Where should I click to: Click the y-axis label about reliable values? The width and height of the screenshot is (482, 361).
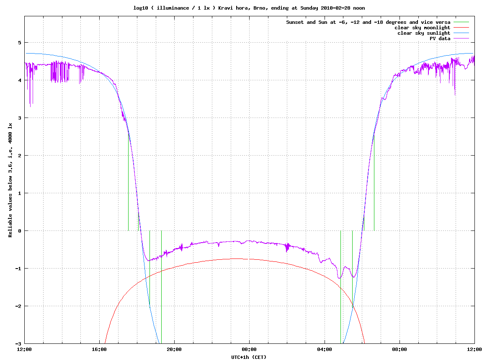10,180
